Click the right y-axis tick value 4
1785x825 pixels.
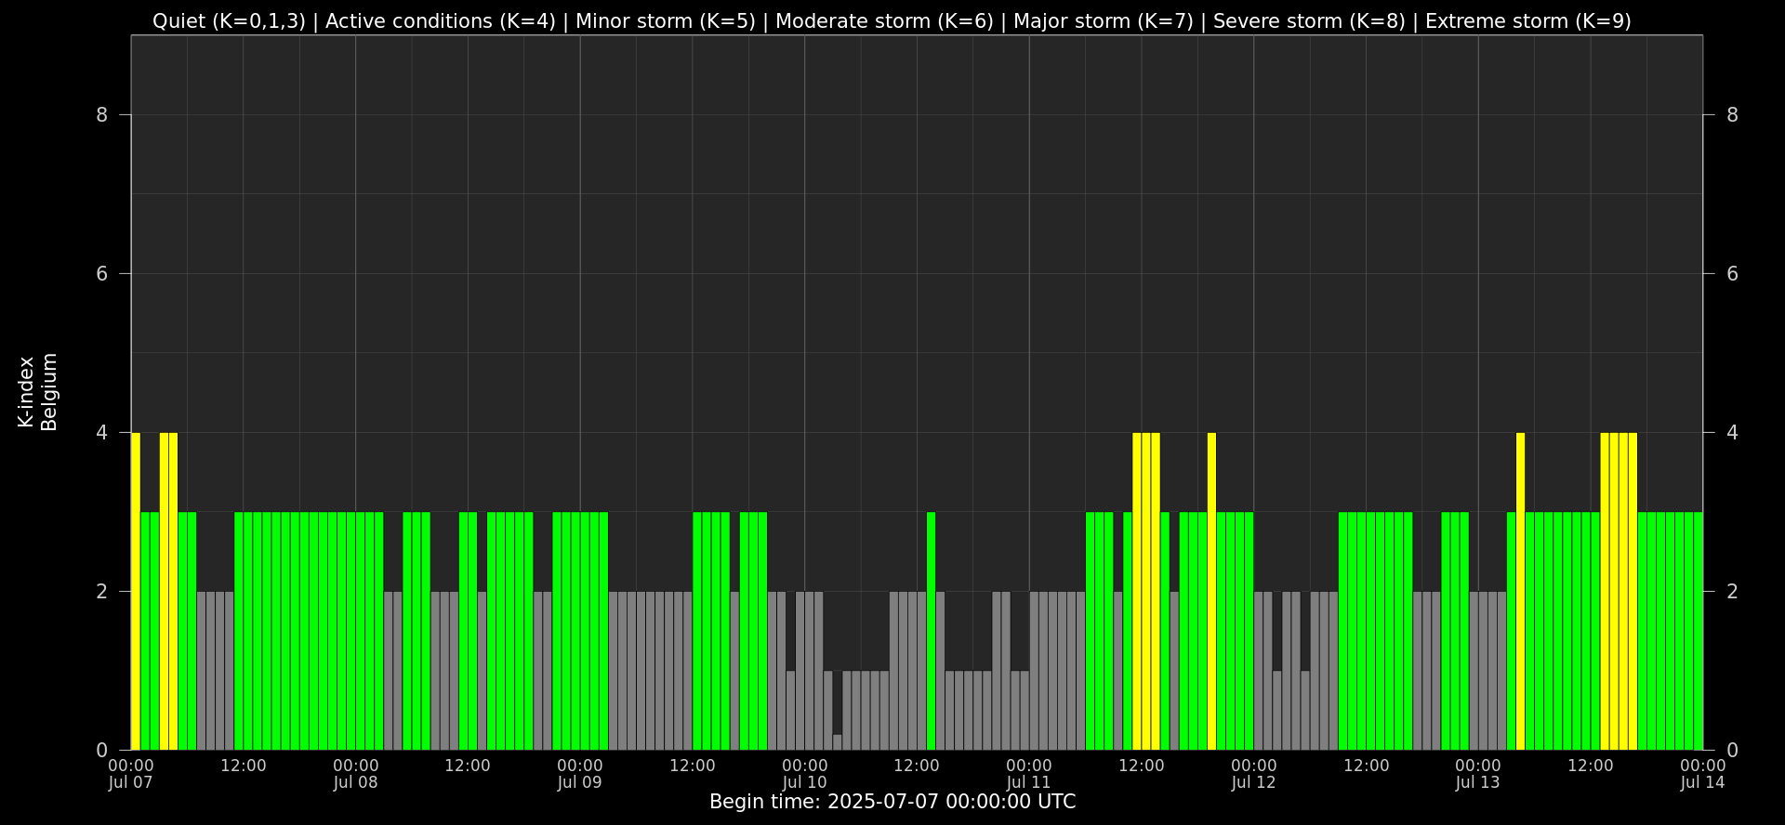(1732, 433)
